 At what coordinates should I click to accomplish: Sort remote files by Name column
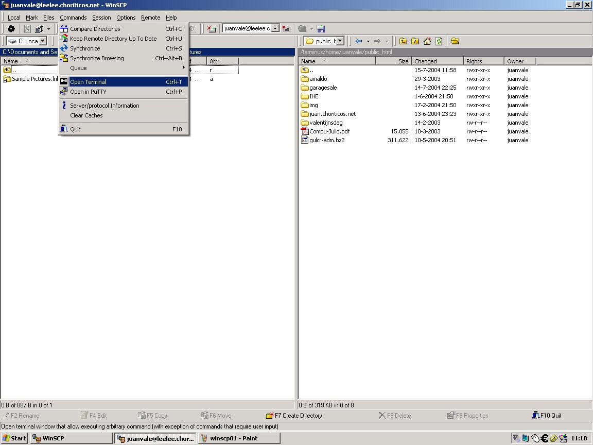coord(337,61)
